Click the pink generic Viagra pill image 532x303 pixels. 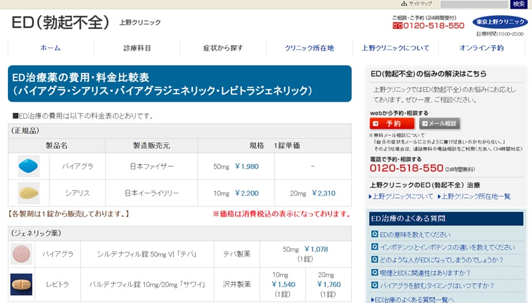tap(21, 253)
